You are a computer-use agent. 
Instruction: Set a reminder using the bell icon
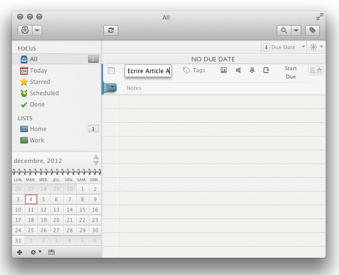pos(252,70)
